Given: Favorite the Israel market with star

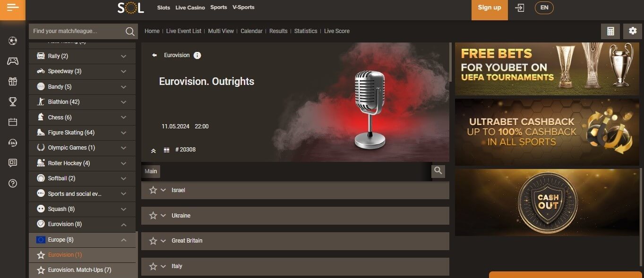Looking at the screenshot, I should (153, 190).
